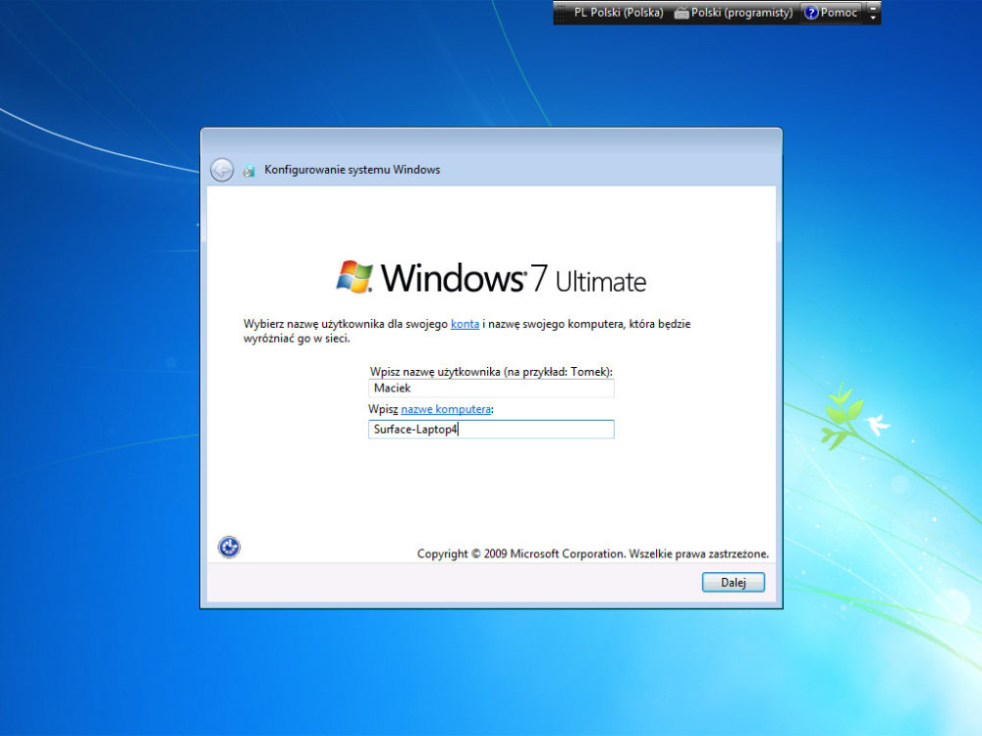982x736 pixels.
Task: Open the konta link
Action: click(x=464, y=324)
